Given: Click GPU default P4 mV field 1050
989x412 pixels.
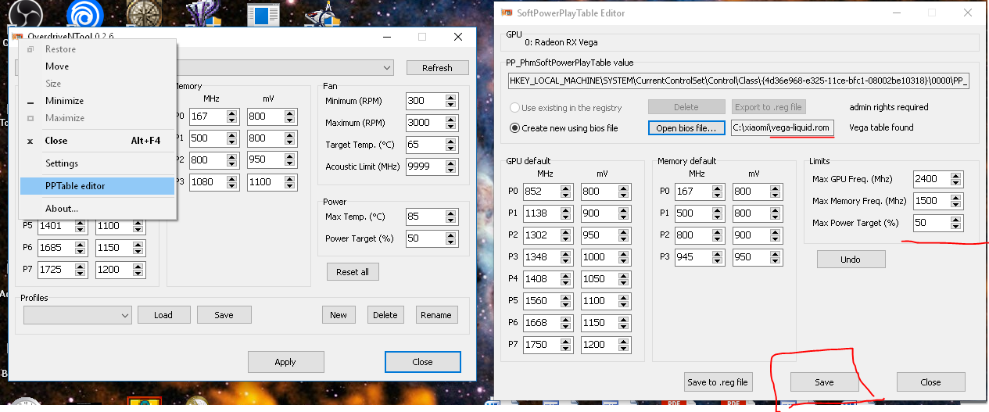Looking at the screenshot, I should click(x=600, y=279).
